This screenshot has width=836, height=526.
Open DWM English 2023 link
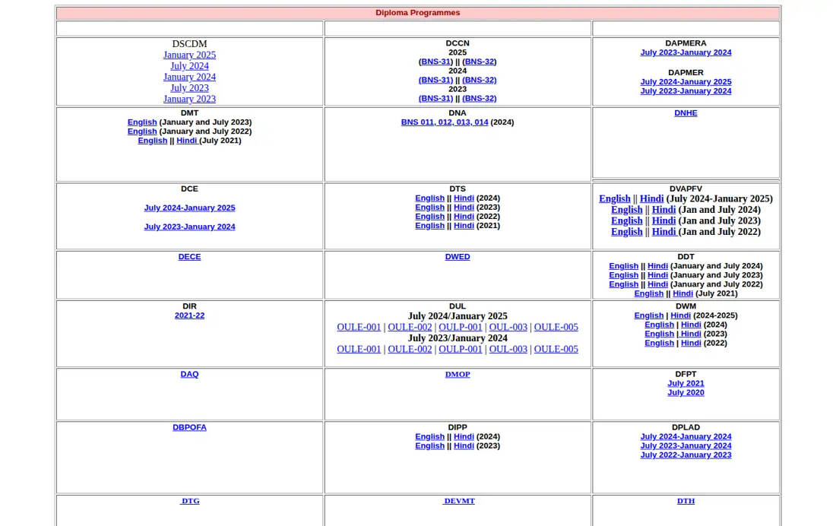[659, 334]
